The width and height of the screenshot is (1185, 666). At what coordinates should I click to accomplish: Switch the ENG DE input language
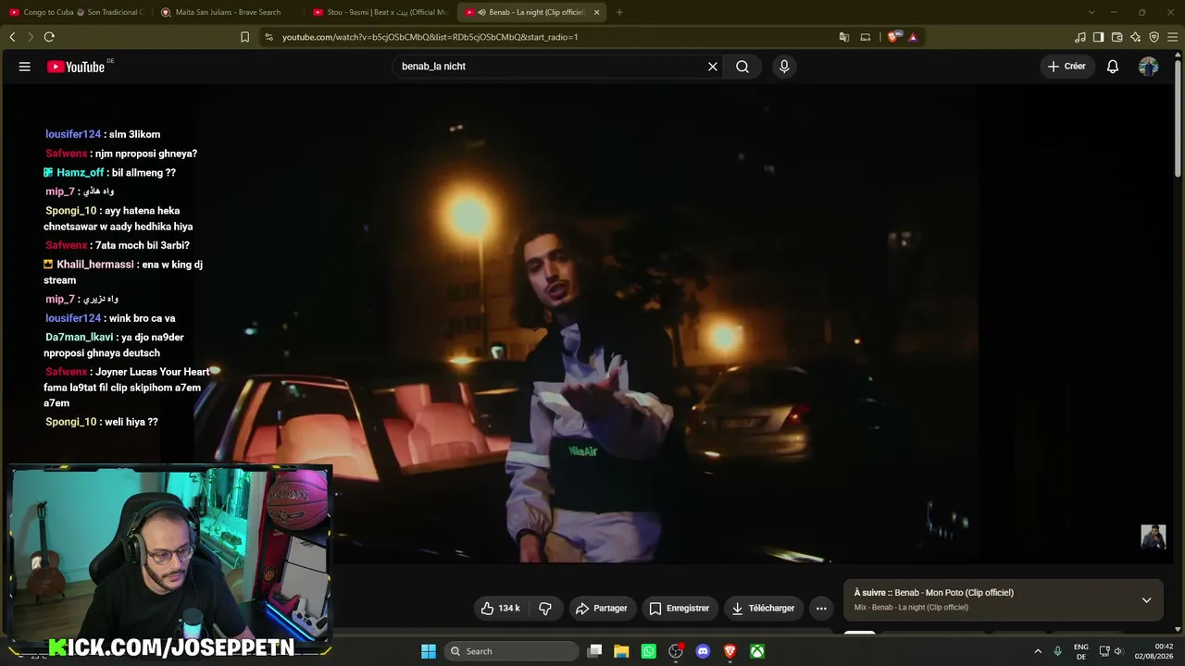pos(1081,651)
